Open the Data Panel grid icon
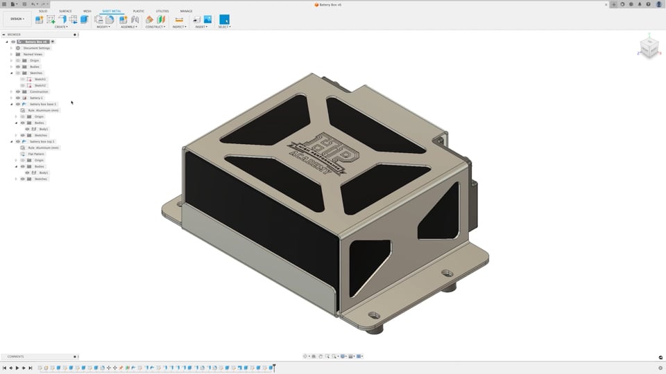The image size is (666, 374). click(4, 4)
